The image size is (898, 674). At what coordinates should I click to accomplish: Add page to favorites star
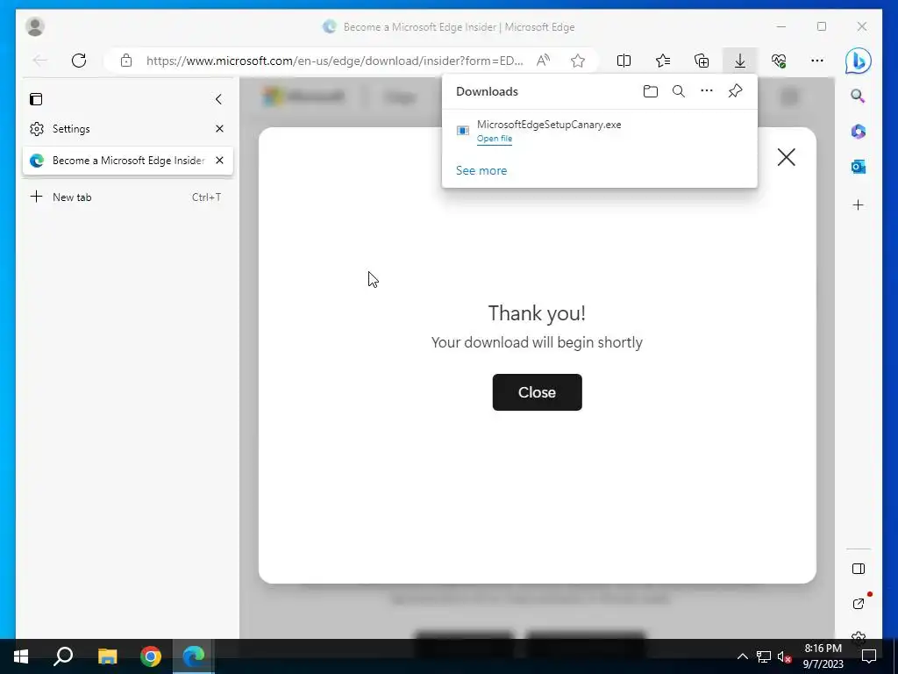click(578, 61)
